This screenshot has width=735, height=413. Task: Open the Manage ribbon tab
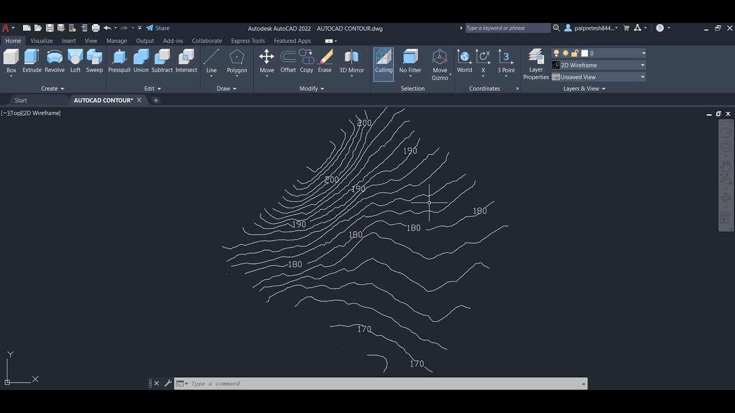(117, 41)
